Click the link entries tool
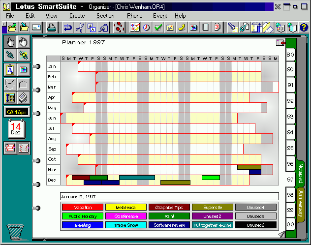311x245 pixels. coord(10,55)
